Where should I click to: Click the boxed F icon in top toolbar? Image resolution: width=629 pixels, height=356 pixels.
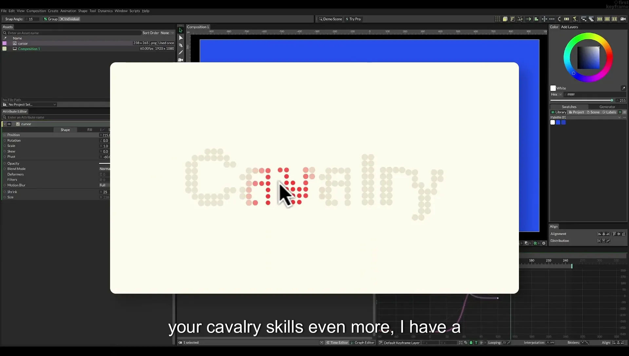point(512,19)
